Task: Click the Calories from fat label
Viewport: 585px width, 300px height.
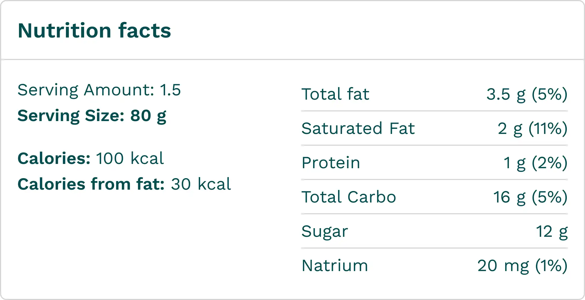Action: [x=91, y=184]
